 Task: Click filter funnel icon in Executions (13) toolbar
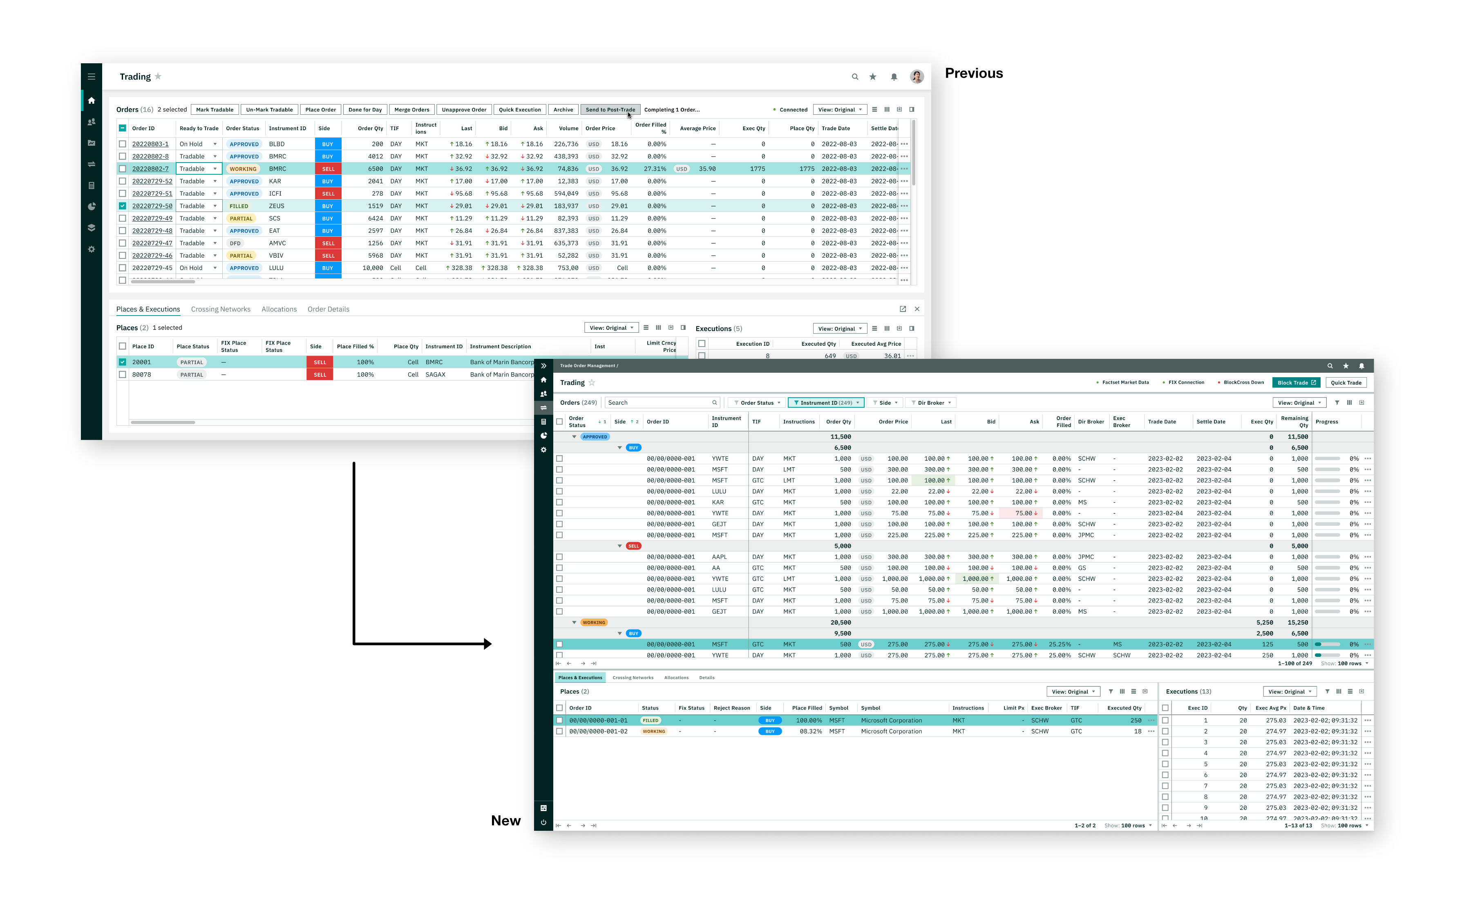[1327, 691]
